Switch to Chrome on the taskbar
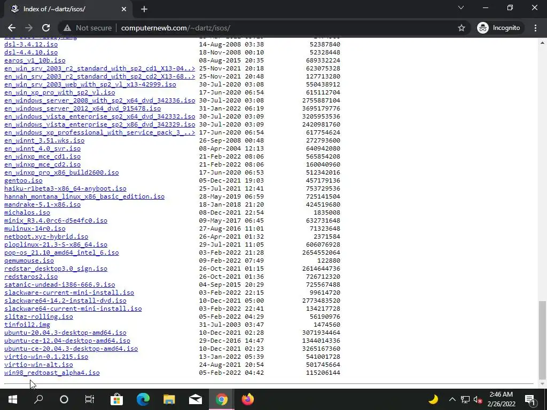Screen dimensions: 547x410 tap(222, 399)
